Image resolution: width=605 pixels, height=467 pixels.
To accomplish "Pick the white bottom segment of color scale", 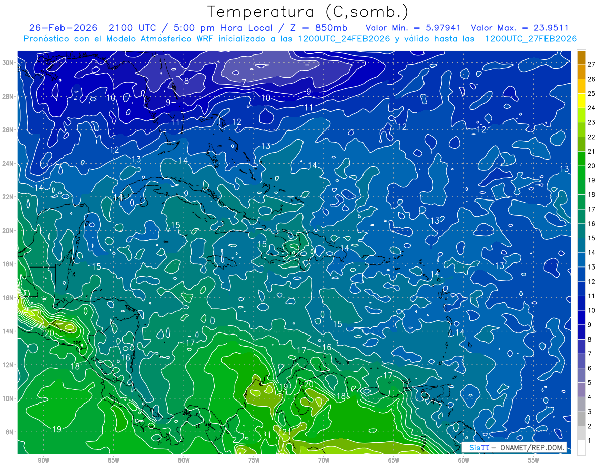I will pyautogui.click(x=581, y=447).
